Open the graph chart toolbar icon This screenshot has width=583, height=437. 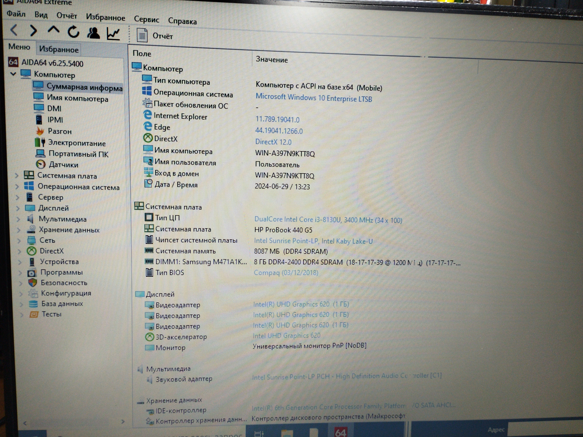pos(113,33)
